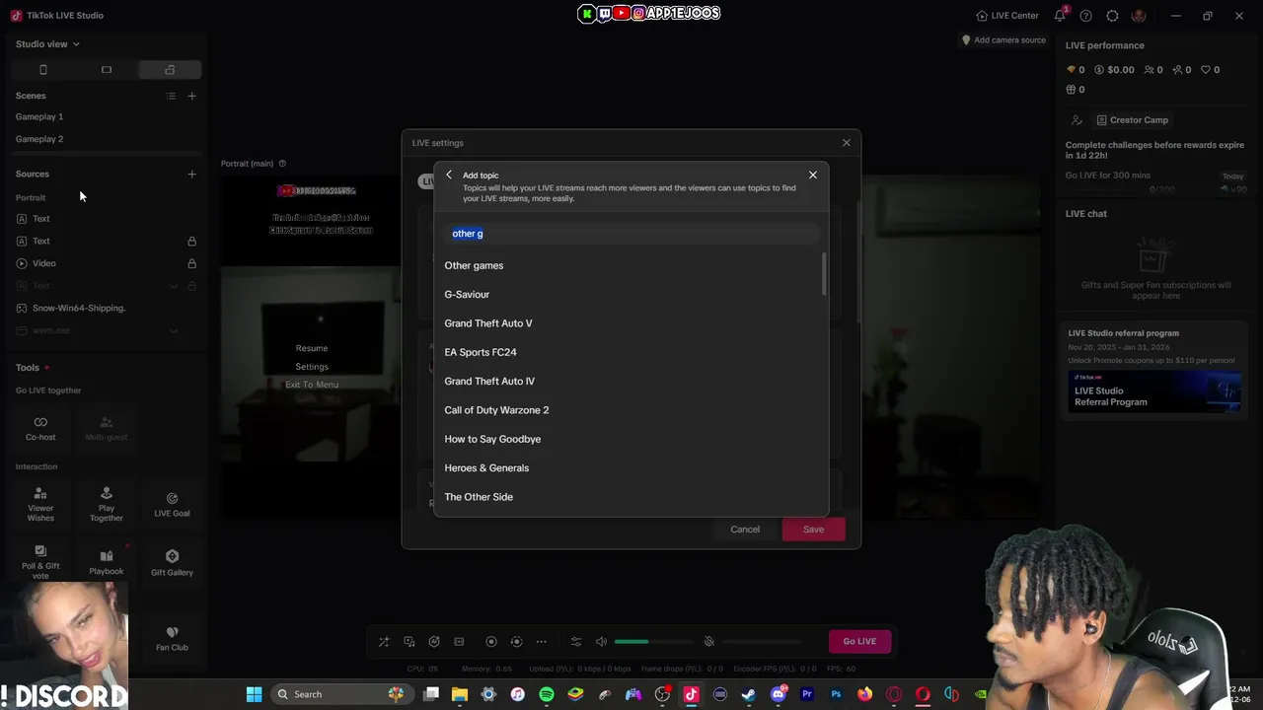
Task: Start recording from the bottom toolbar
Action: pos(490,642)
